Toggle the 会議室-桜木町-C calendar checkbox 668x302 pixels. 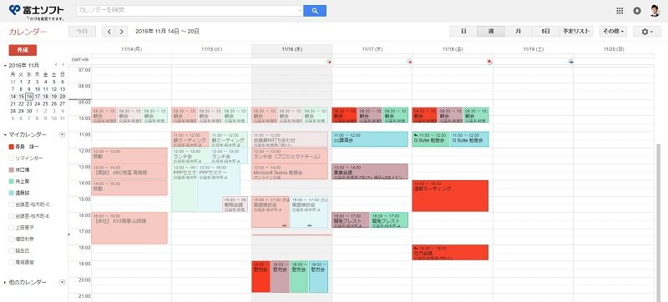click(x=11, y=204)
